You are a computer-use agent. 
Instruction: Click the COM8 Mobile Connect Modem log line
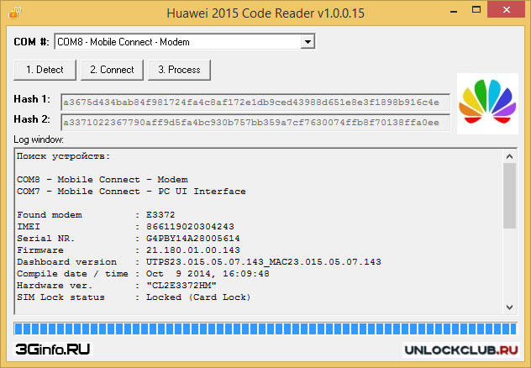click(x=103, y=180)
